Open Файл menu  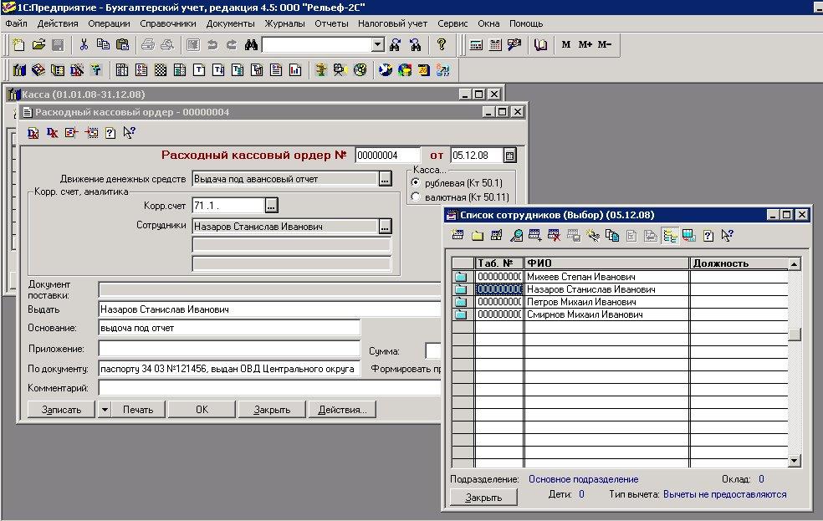point(16,23)
